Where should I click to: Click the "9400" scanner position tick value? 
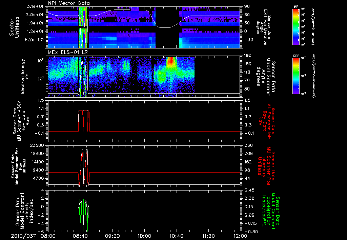click(x=38, y=170)
